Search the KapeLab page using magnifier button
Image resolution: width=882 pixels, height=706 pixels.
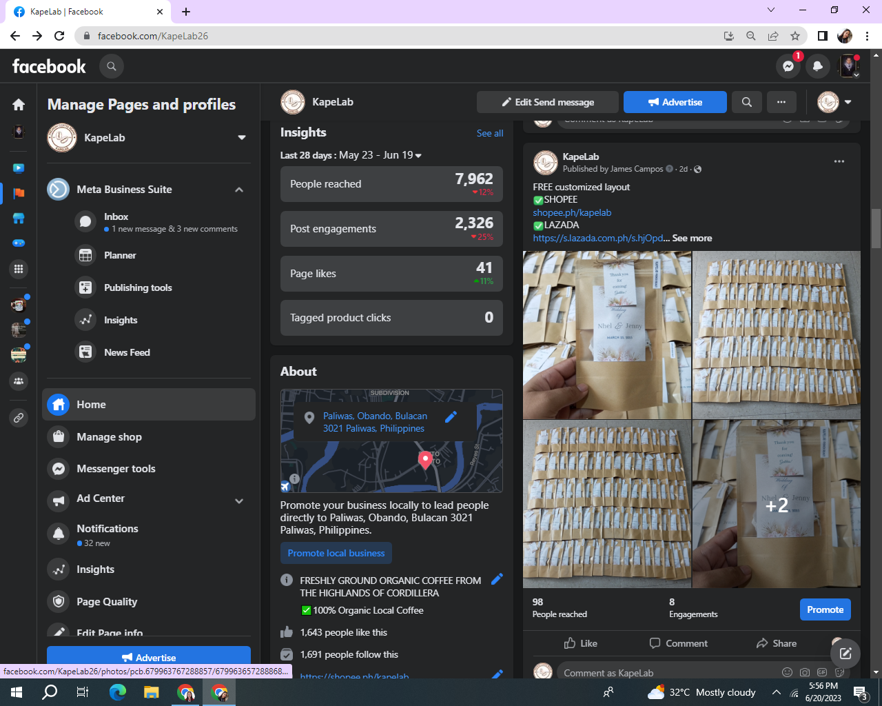click(747, 102)
